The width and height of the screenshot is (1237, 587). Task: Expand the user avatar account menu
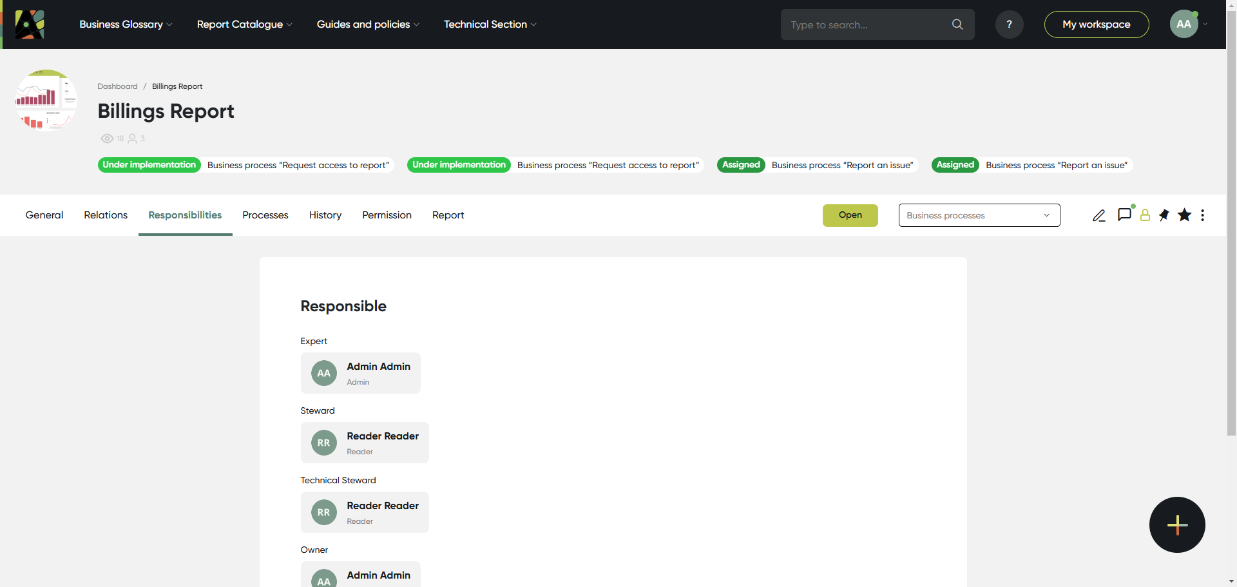point(1188,24)
